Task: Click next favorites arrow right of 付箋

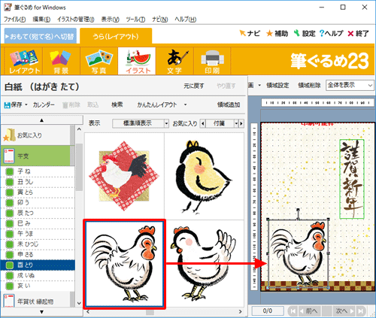Action: coord(241,123)
